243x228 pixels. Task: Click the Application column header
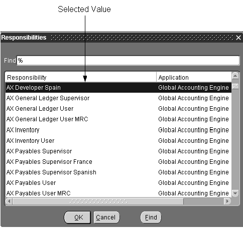coord(194,77)
